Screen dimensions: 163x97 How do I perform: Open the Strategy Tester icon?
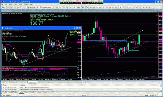tap(24, 7)
